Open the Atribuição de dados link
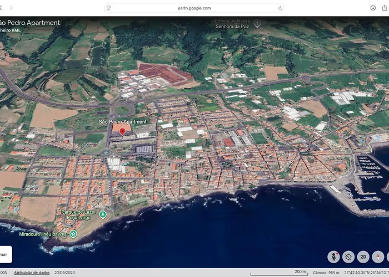This screenshot has height=277, width=389. (x=32, y=273)
